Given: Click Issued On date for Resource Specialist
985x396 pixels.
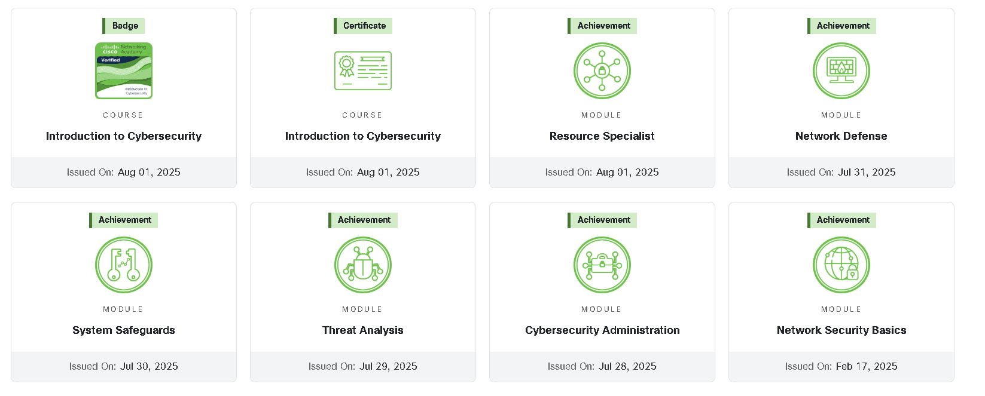Looking at the screenshot, I should [x=602, y=172].
